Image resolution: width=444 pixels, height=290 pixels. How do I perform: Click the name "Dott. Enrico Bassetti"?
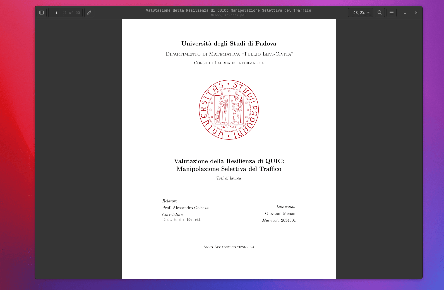182,220
